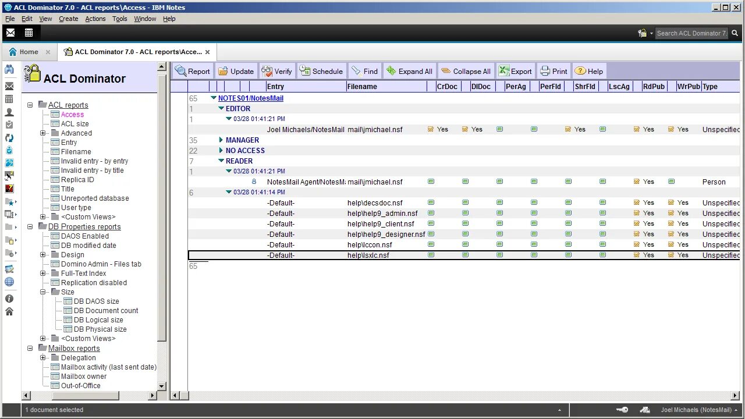Viewport: 745px width, 419px height.
Task: Select the ACL size view
Action: [x=75, y=124]
